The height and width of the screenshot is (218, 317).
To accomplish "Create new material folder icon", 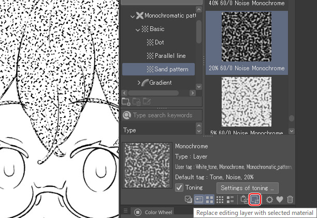I will pyautogui.click(x=126, y=102).
